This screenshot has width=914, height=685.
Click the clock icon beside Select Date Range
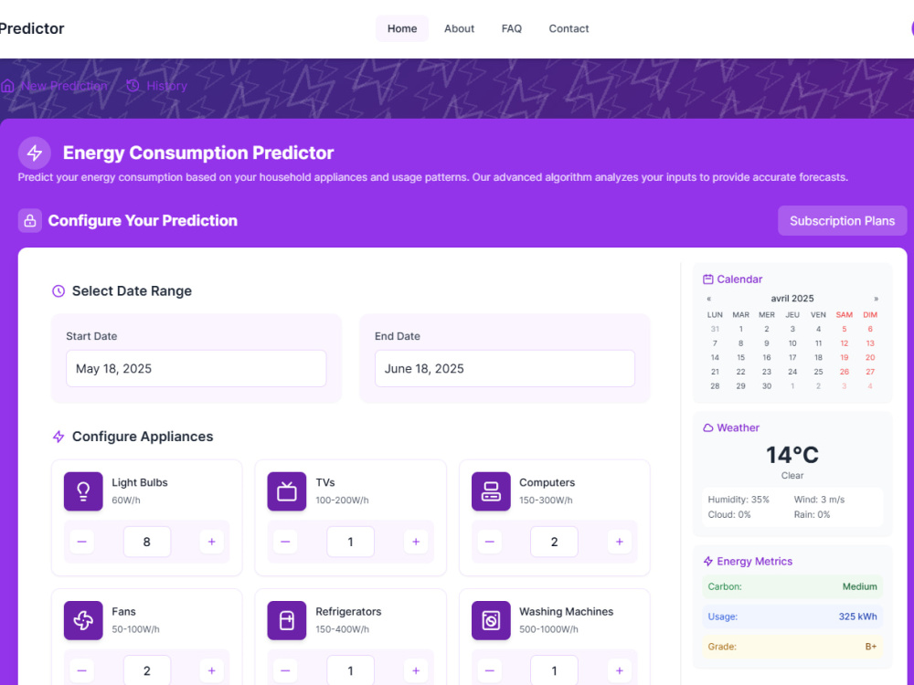(x=58, y=291)
